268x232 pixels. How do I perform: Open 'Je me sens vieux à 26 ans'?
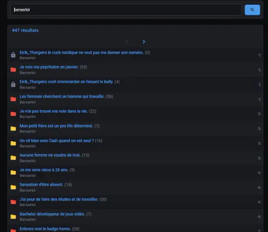coord(44,170)
